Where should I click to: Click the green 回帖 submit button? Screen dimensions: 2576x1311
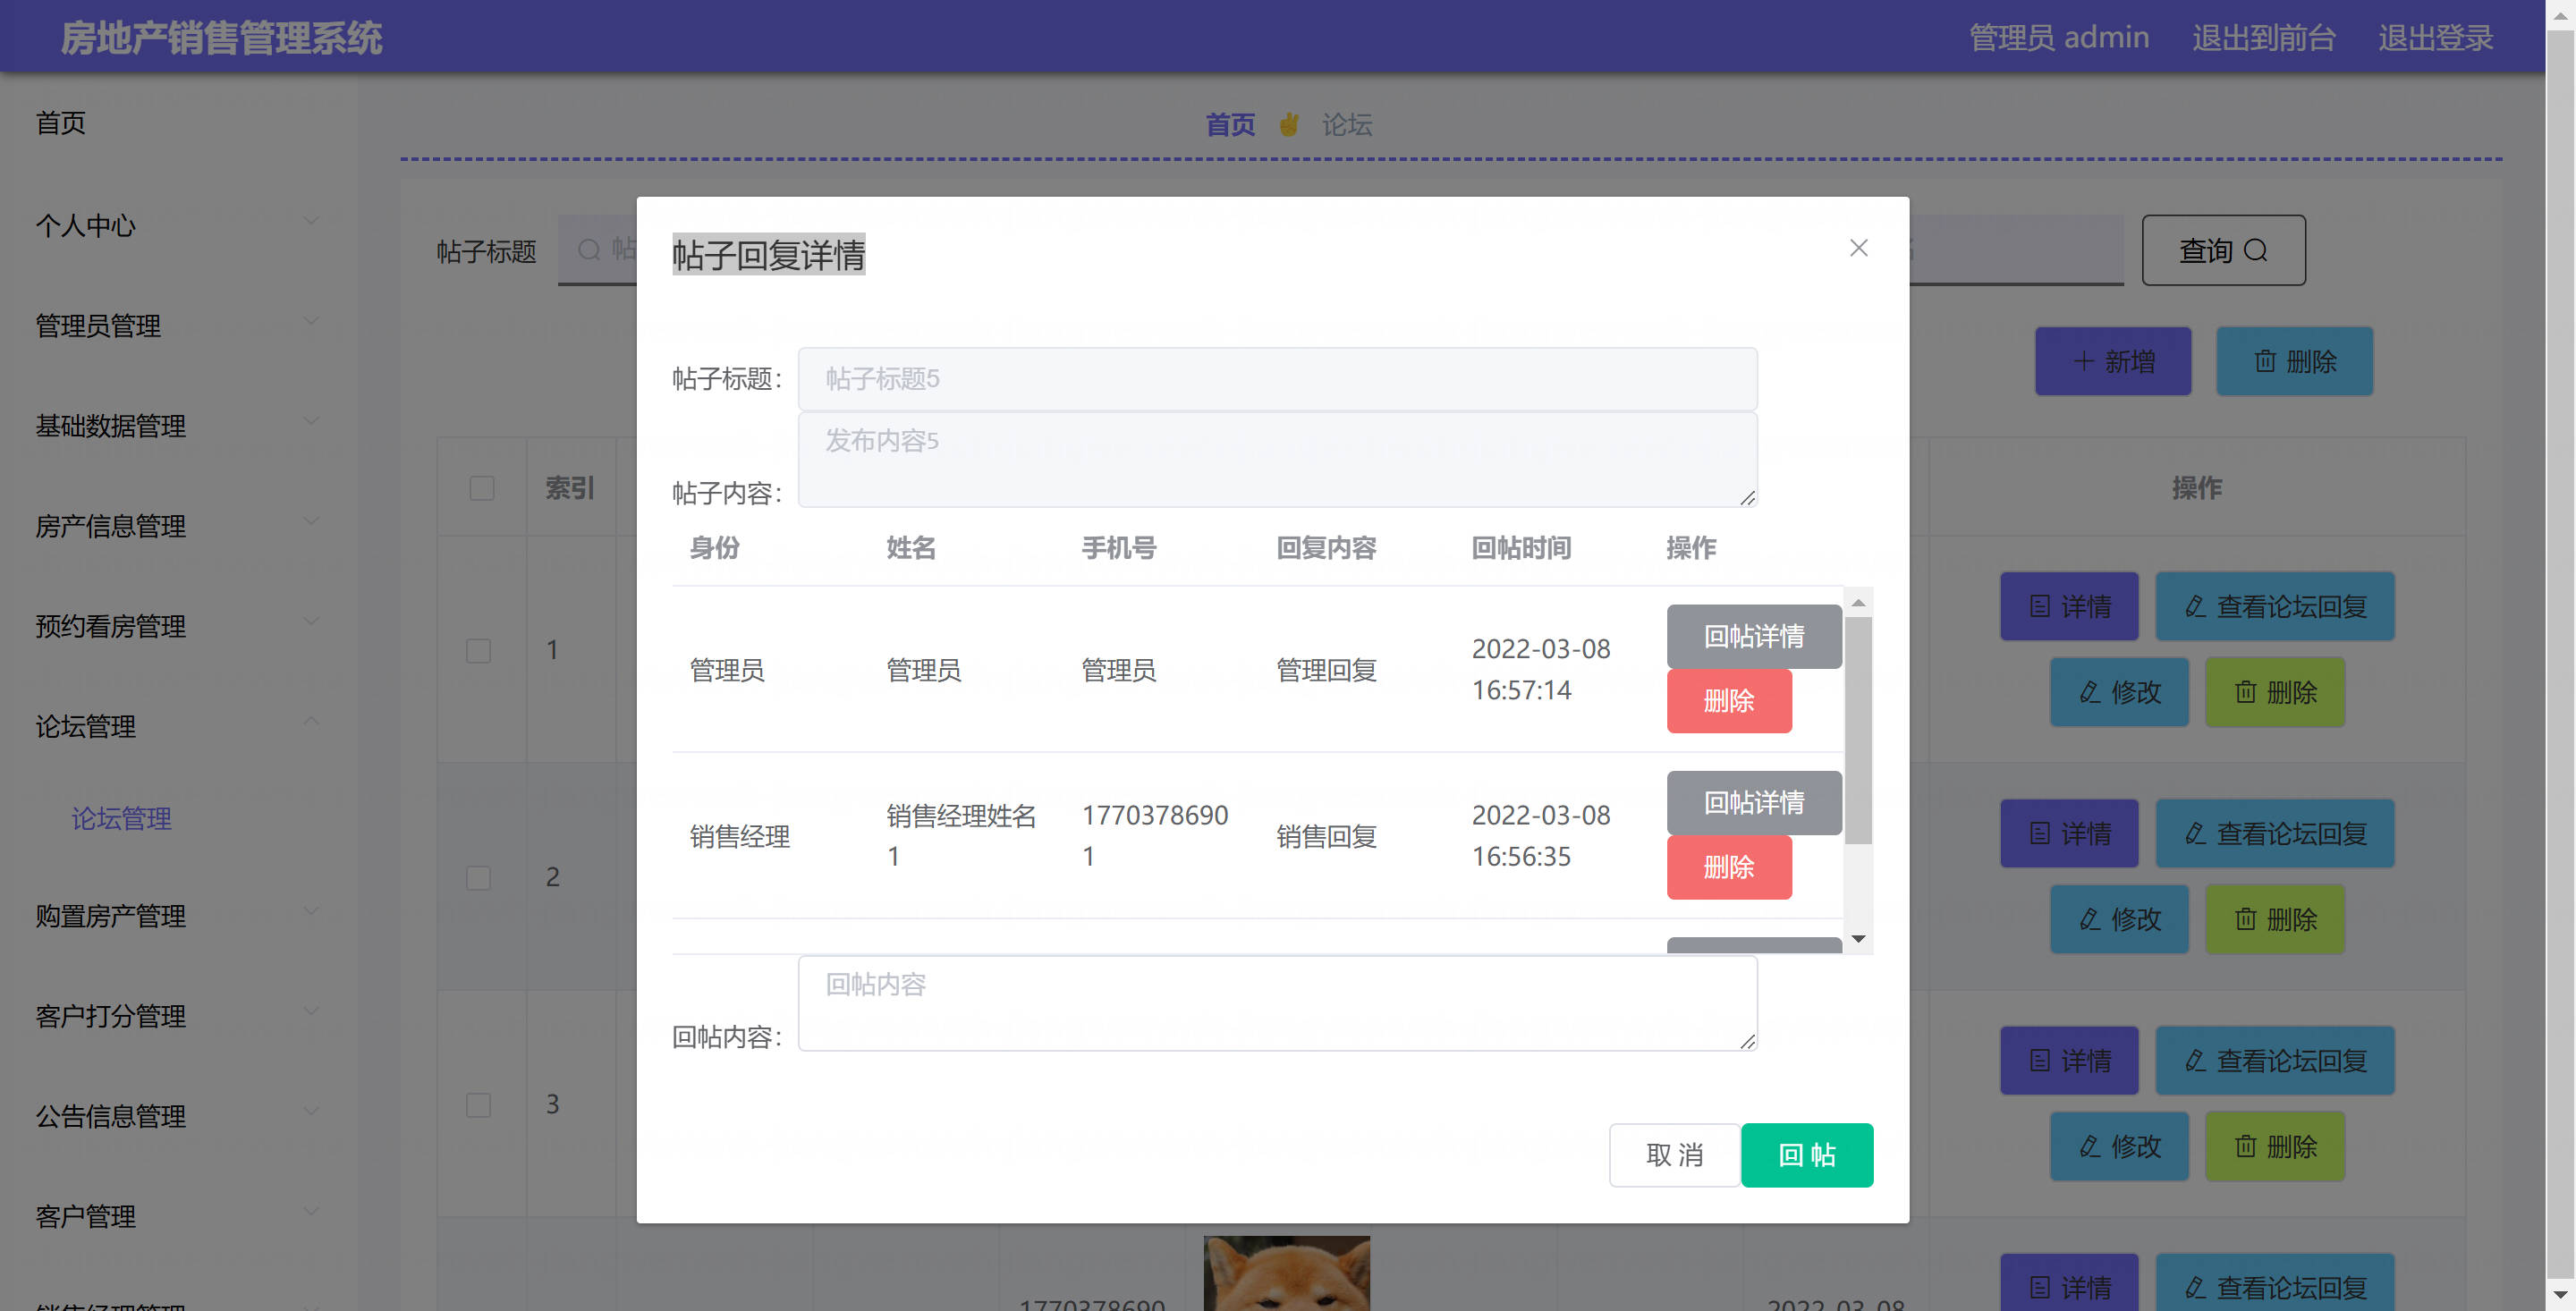(1806, 1155)
